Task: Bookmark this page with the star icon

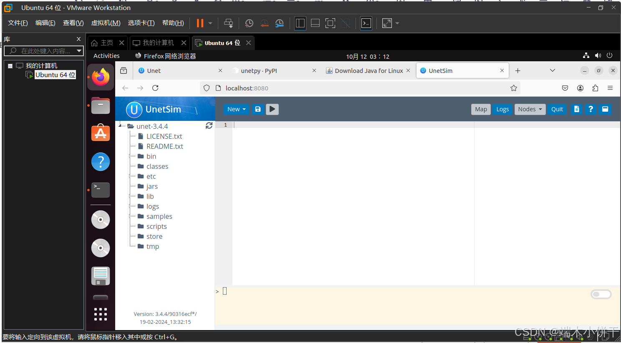Action: click(514, 88)
